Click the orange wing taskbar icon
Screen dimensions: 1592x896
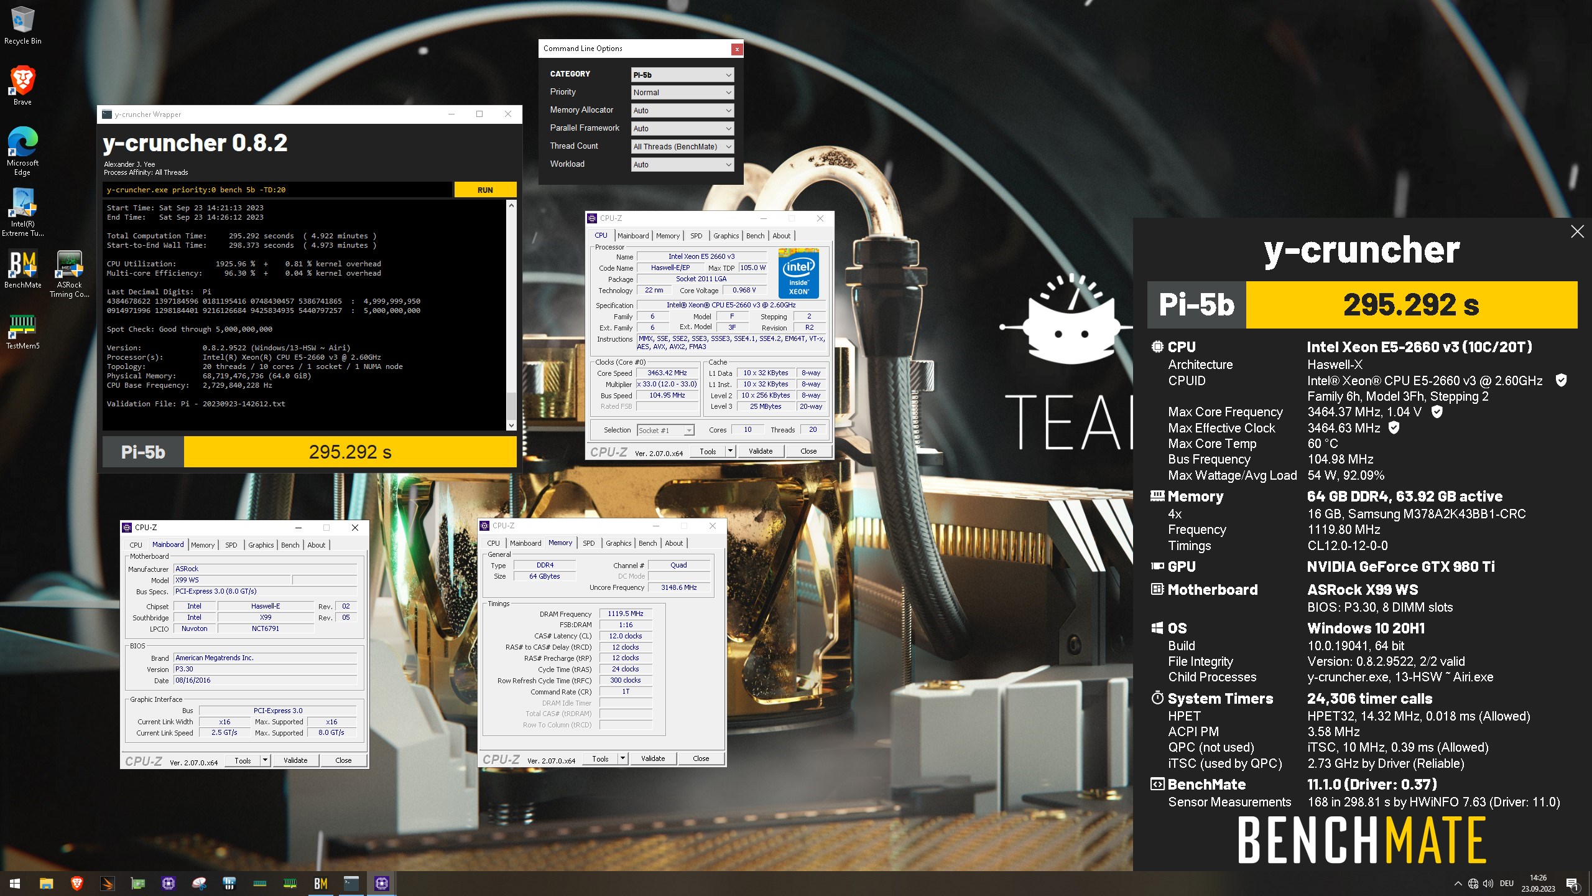107,884
